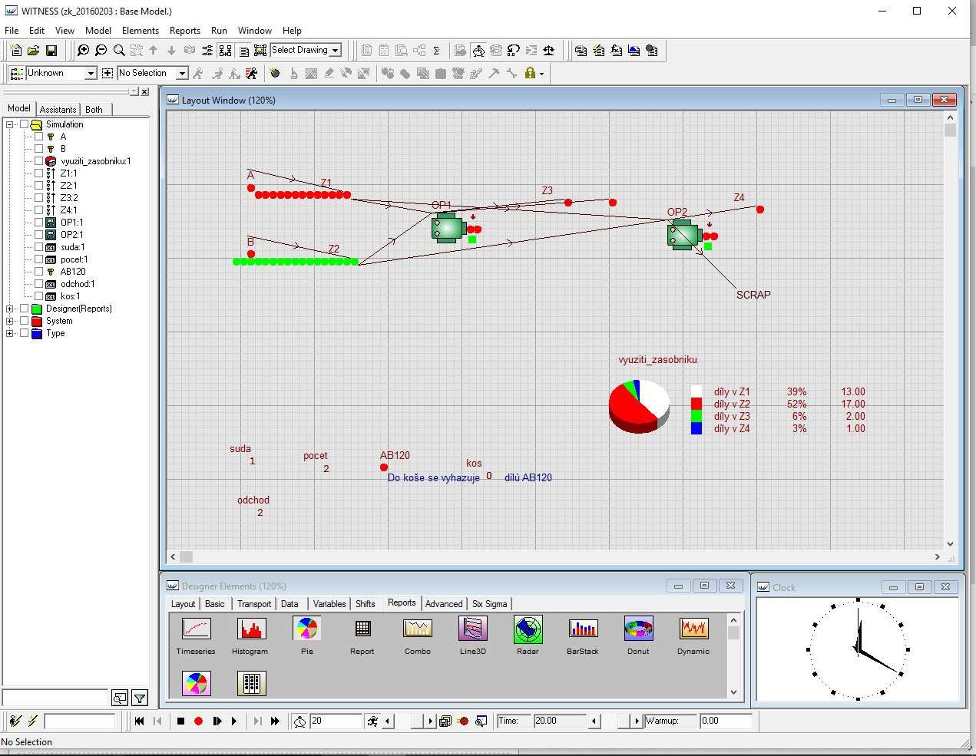Click the OP2 machine in layout
This screenshot has width=976, height=756.
pos(683,234)
